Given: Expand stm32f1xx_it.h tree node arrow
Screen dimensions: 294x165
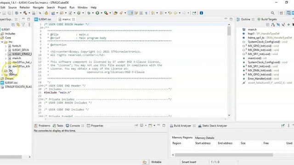Looking at the screenshot, I should coord(6,66).
